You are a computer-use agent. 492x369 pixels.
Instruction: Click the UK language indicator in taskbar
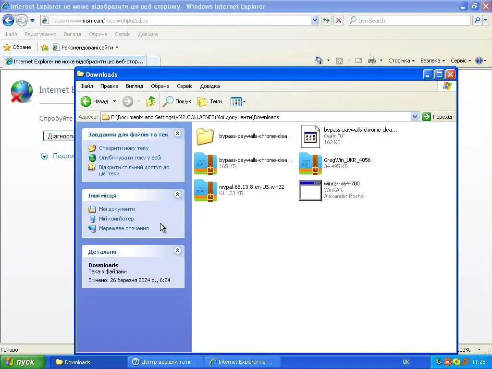[406, 362]
